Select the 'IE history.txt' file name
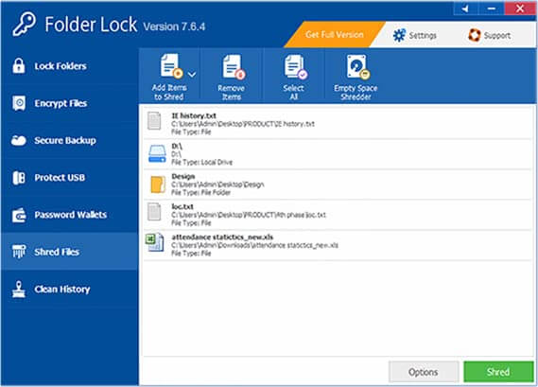The height and width of the screenshot is (387, 538). point(194,115)
